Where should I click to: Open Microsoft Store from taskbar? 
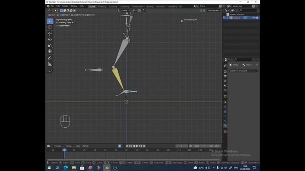[x=82, y=168]
